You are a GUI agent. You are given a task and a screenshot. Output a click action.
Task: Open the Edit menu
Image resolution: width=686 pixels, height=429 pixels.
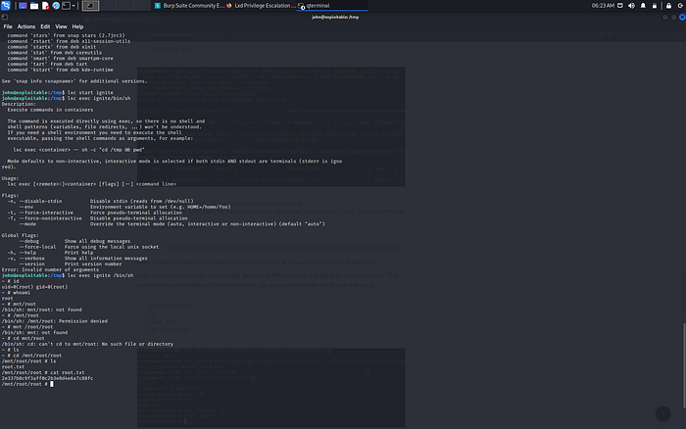point(45,26)
